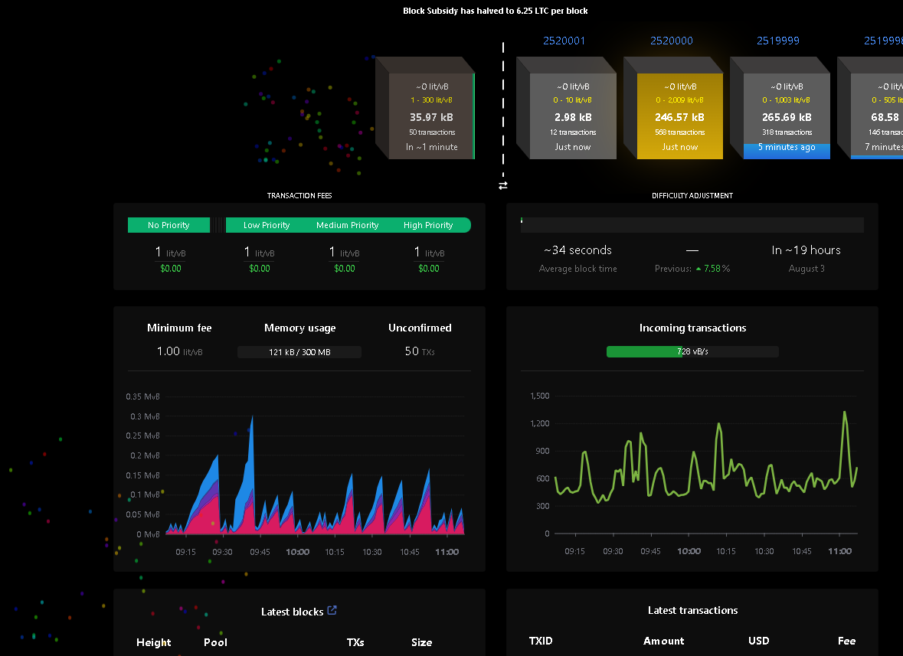This screenshot has width=903, height=656.
Task: Click the block order swap arrows icon
Action: (x=502, y=185)
